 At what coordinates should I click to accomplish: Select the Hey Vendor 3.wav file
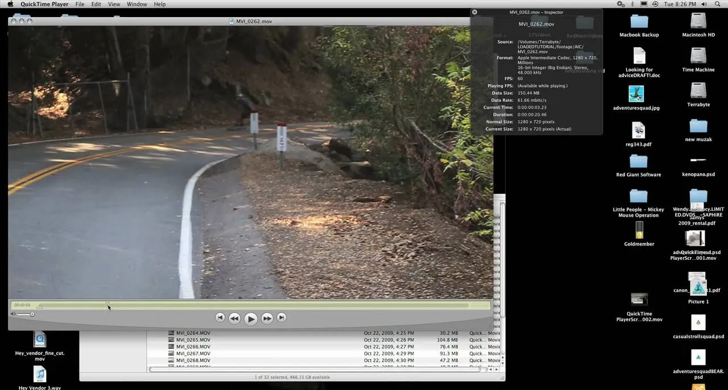tap(40, 375)
